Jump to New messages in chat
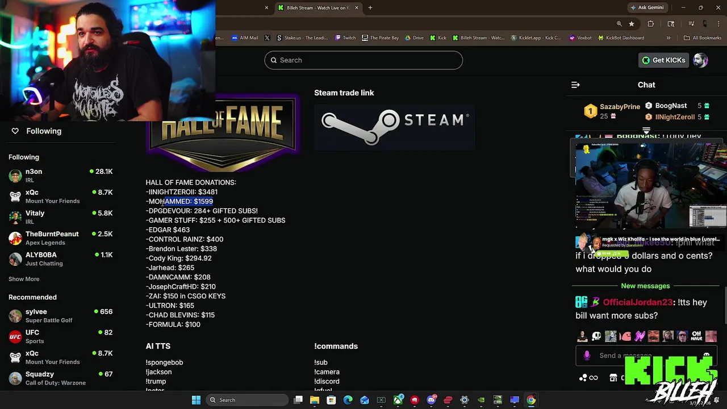Screen dimensions: 727x409 (645, 286)
